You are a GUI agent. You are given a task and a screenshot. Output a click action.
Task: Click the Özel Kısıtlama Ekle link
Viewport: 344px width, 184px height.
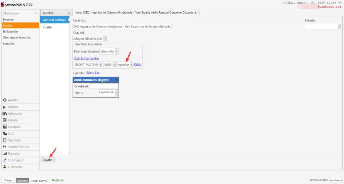[86, 58]
